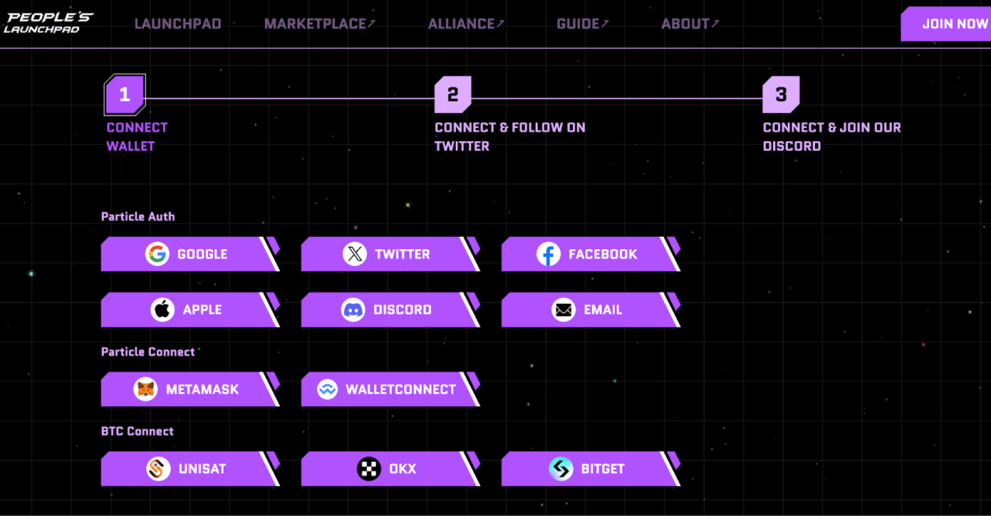
Task: Click the X Twitter logo icon
Action: pos(354,254)
